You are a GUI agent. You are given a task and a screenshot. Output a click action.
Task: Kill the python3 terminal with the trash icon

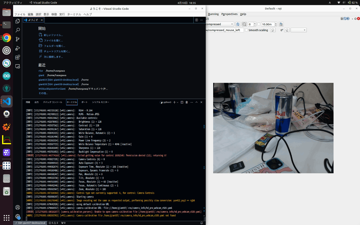(187, 102)
